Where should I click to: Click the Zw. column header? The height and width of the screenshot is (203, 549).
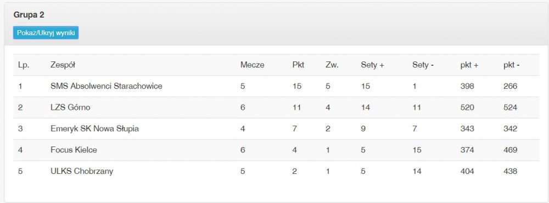(332, 65)
